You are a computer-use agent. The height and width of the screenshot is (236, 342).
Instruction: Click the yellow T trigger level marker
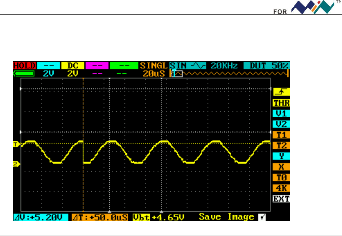click(16, 144)
